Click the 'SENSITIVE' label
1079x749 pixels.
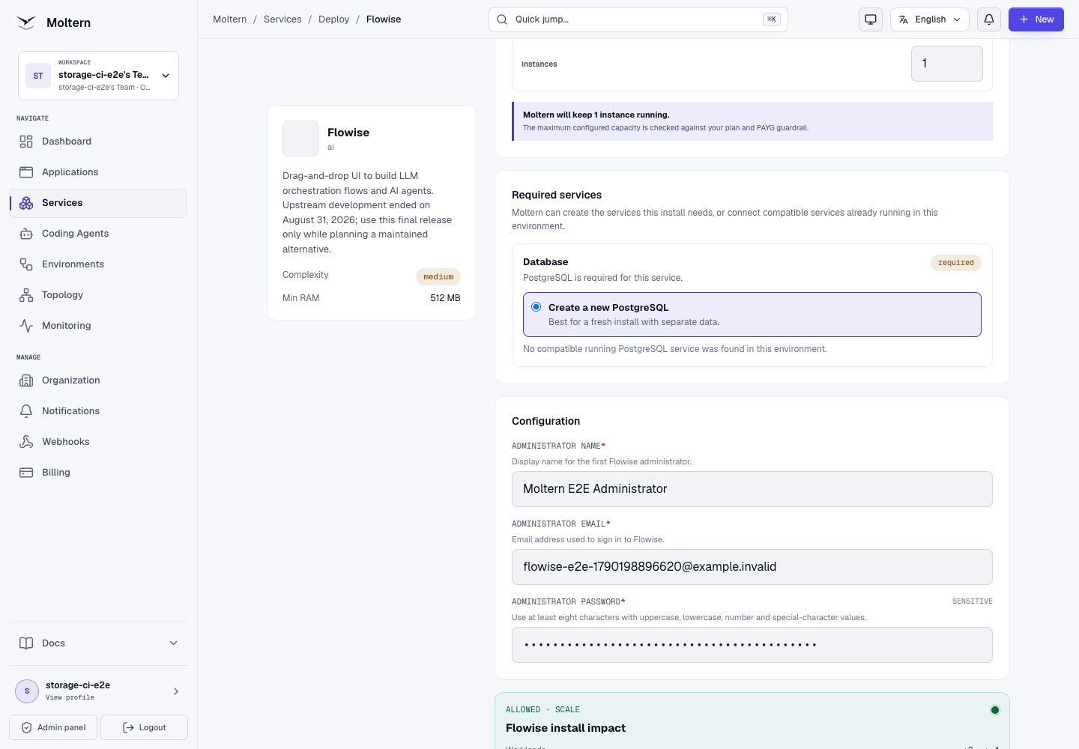(973, 601)
